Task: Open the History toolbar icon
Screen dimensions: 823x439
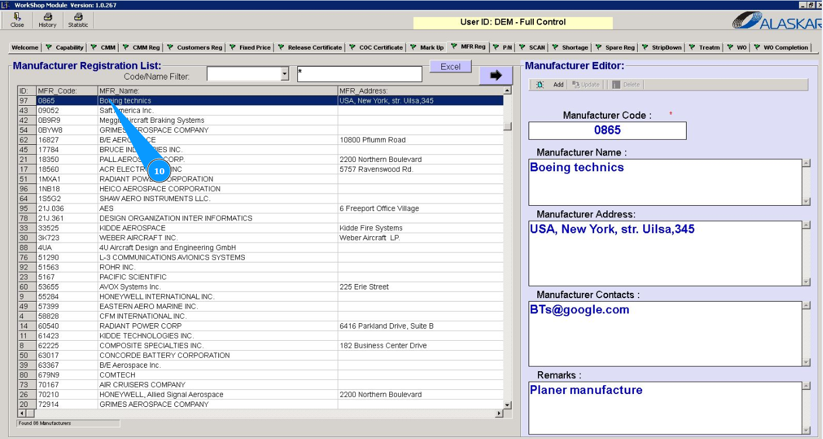Action: point(47,20)
